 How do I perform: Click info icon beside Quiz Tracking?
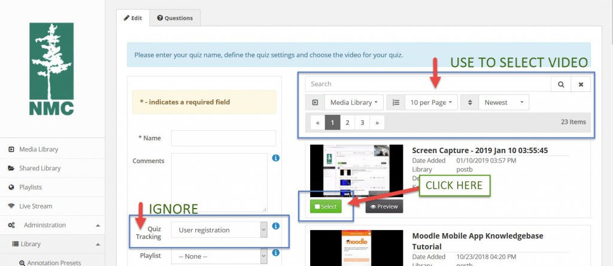click(275, 227)
